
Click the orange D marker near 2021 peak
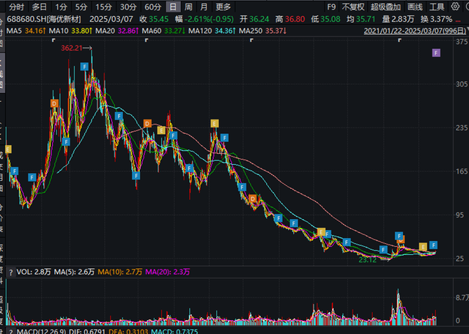pyautogui.click(x=54, y=103)
